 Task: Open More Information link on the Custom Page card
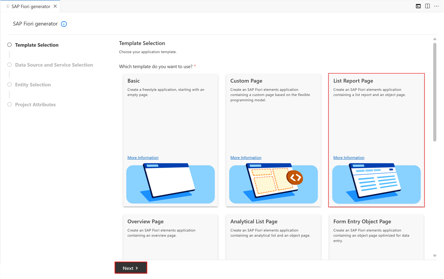click(246, 157)
